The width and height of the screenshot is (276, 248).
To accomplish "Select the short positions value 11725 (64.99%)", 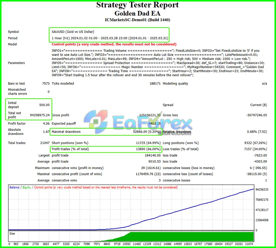I will point(149,143).
